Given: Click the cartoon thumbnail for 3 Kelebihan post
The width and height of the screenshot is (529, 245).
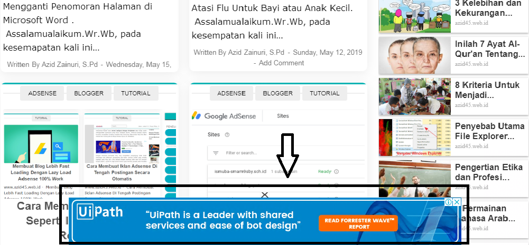Looking at the screenshot, I should (x=415, y=16).
